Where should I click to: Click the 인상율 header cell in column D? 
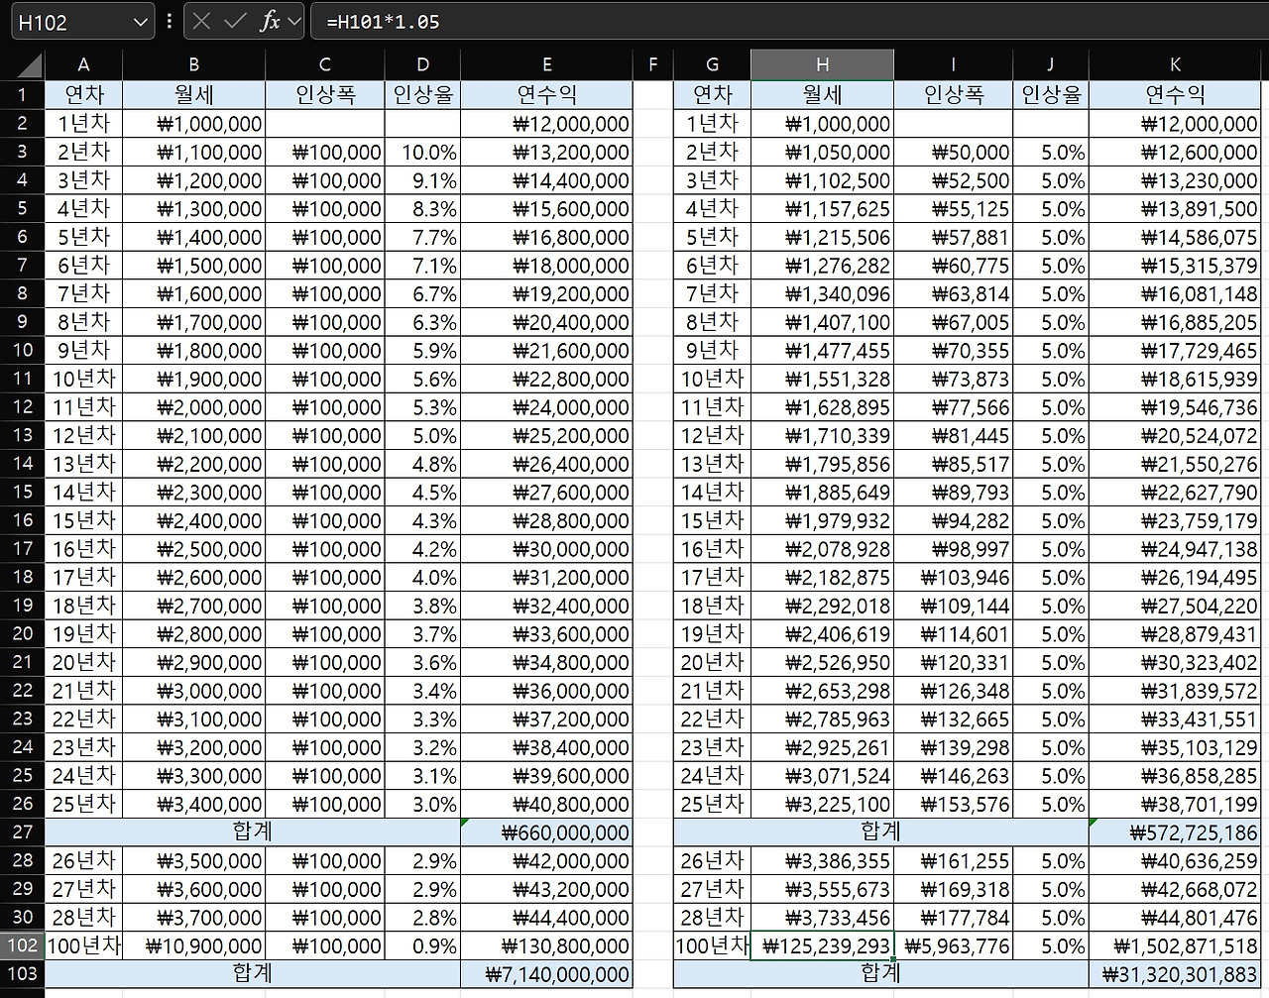pyautogui.click(x=422, y=95)
